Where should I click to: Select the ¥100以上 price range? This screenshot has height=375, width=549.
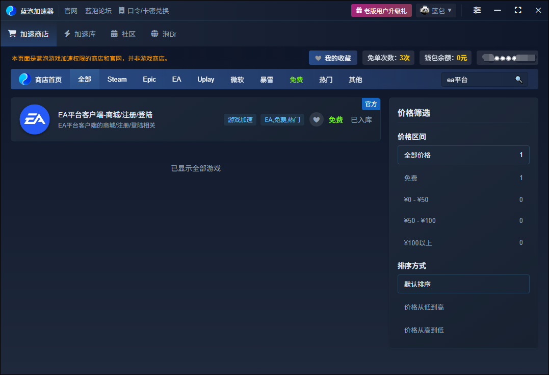(463, 243)
